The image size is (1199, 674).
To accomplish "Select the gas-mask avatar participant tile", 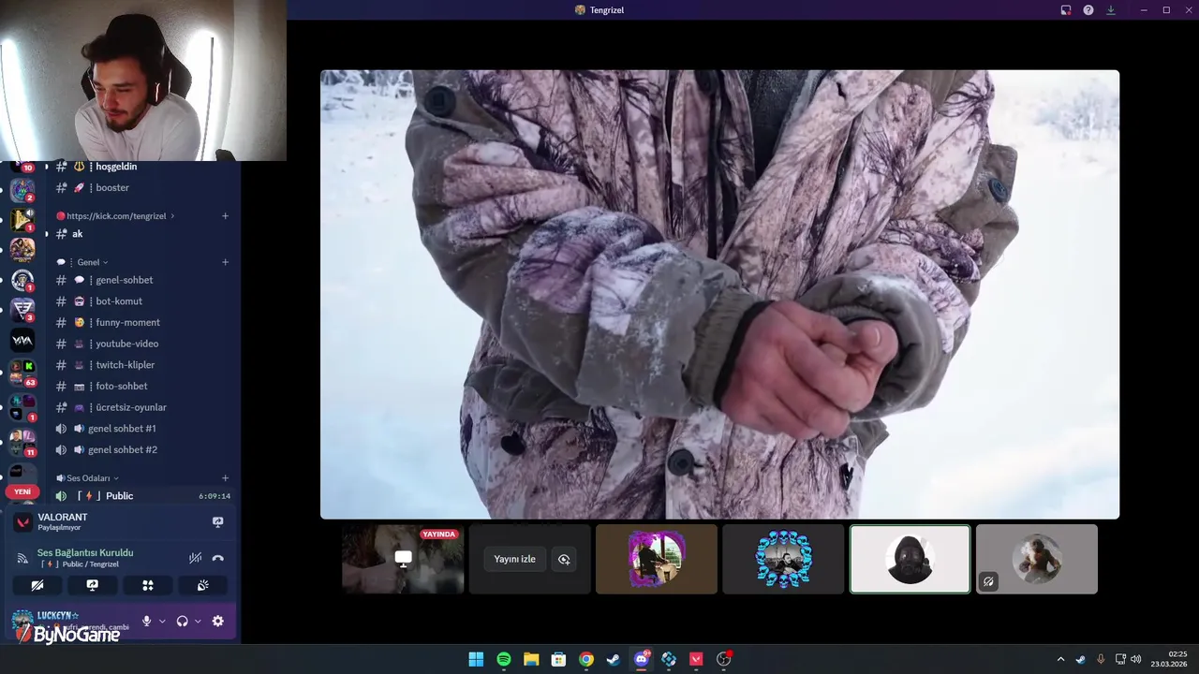I will tap(910, 559).
